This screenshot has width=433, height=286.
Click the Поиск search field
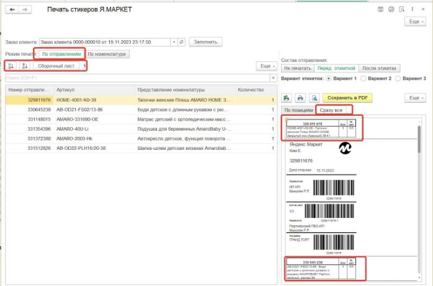136,79
